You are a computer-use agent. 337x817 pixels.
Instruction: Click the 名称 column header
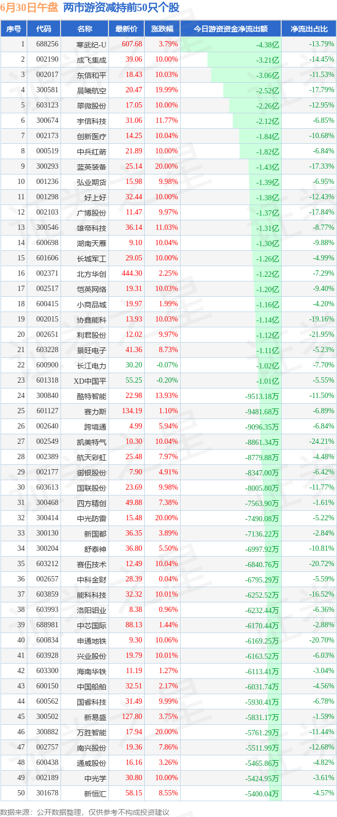[x=84, y=29]
